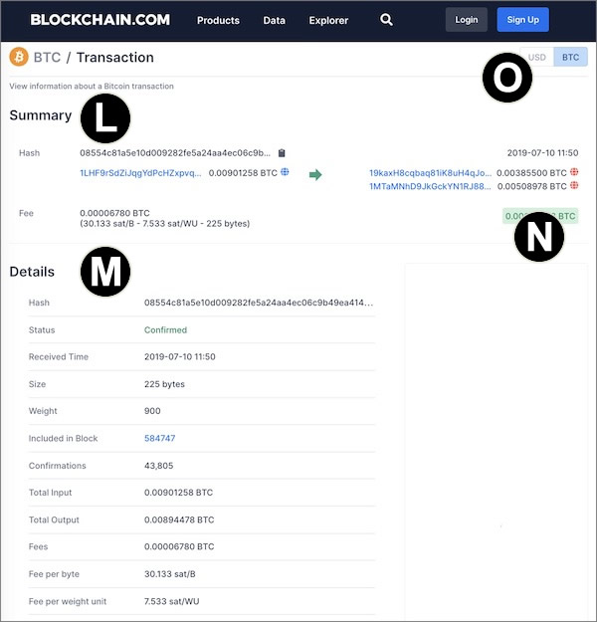
Task: Click the orange Bitcoin logo icon
Action: pos(19,57)
